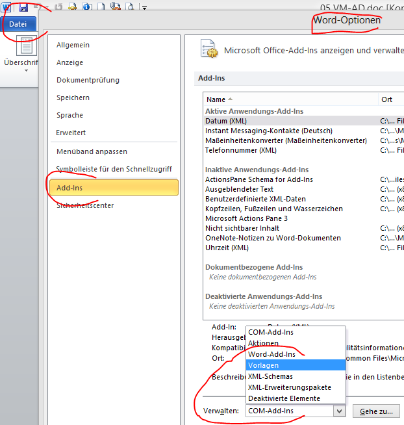Image resolution: width=404 pixels, height=425 pixels.
Task: Select Kopfzeilen, Fußzeilen und Wasserzeichen row
Action: (x=303, y=209)
